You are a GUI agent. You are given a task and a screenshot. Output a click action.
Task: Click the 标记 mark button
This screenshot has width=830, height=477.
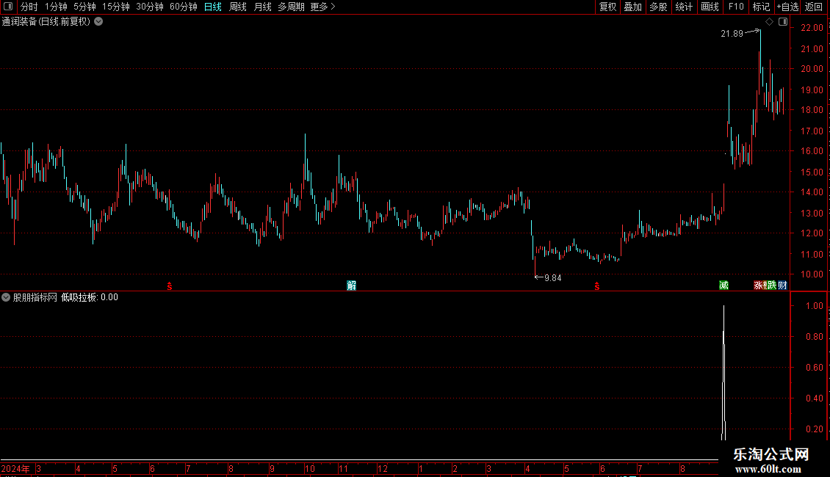click(761, 7)
